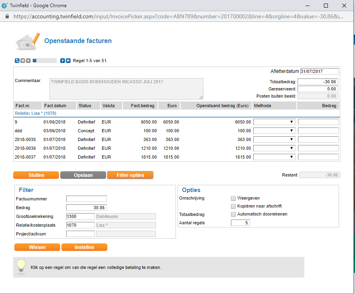Click the Openstaande facturen invoice icon
This screenshot has width=355, height=294.
coord(27,41)
